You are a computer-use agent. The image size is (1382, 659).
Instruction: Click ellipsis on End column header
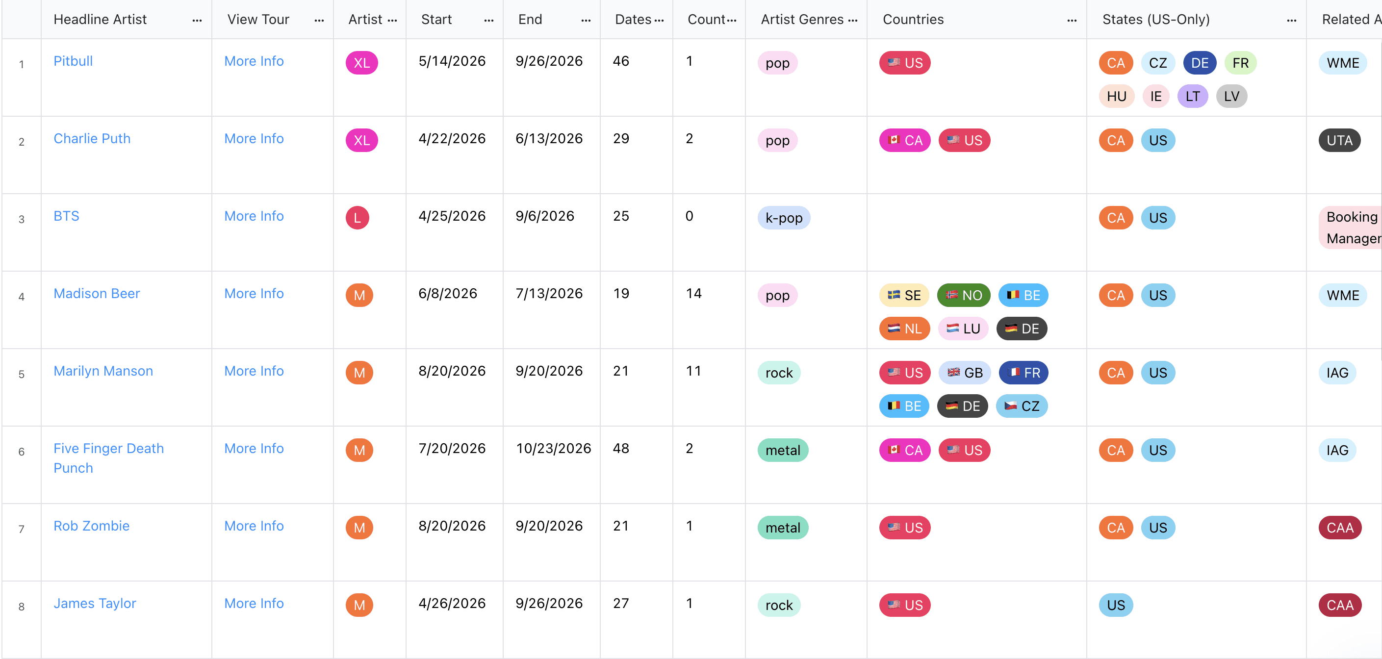tap(585, 21)
